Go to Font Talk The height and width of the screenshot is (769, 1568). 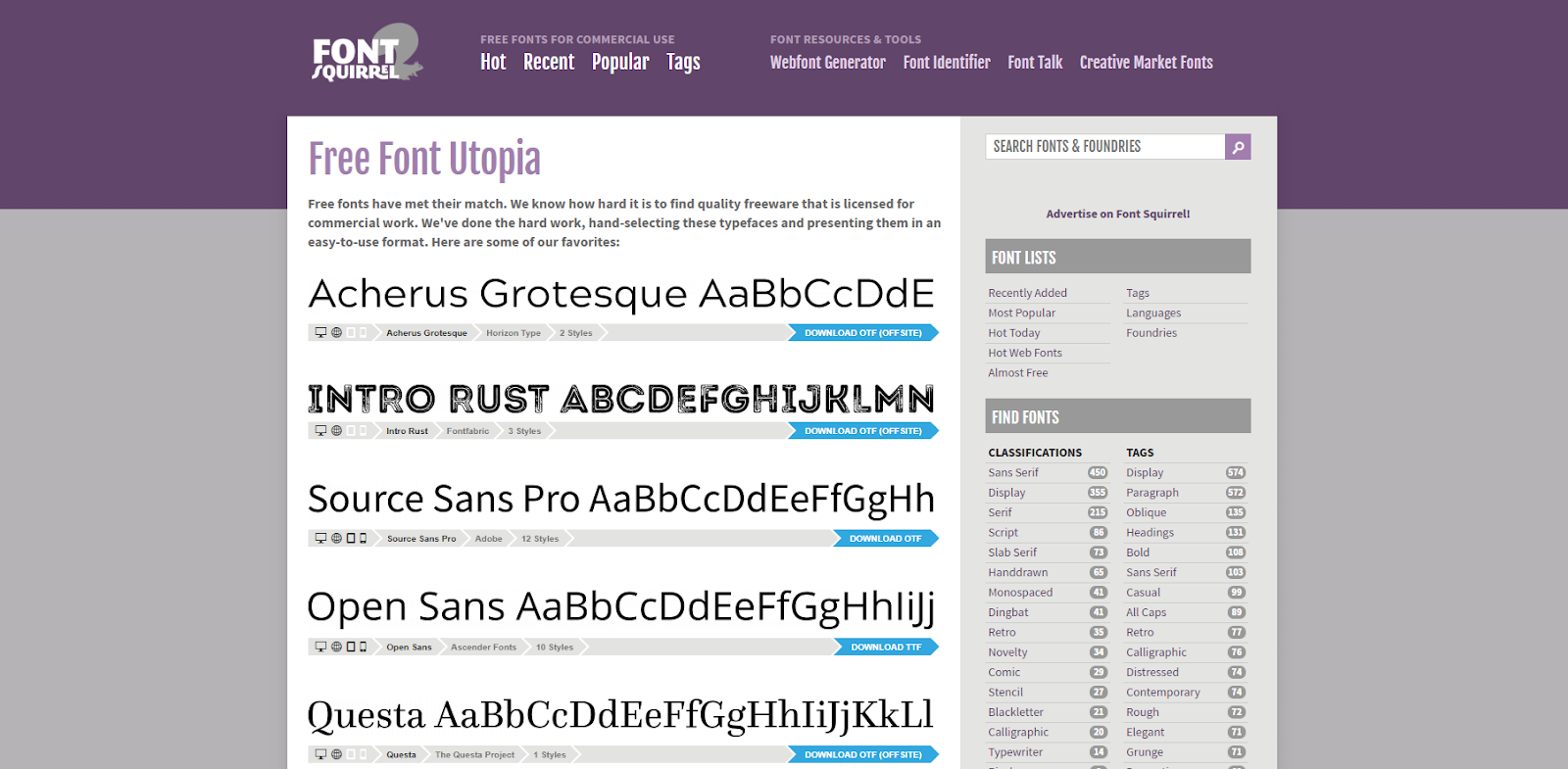tap(1035, 62)
